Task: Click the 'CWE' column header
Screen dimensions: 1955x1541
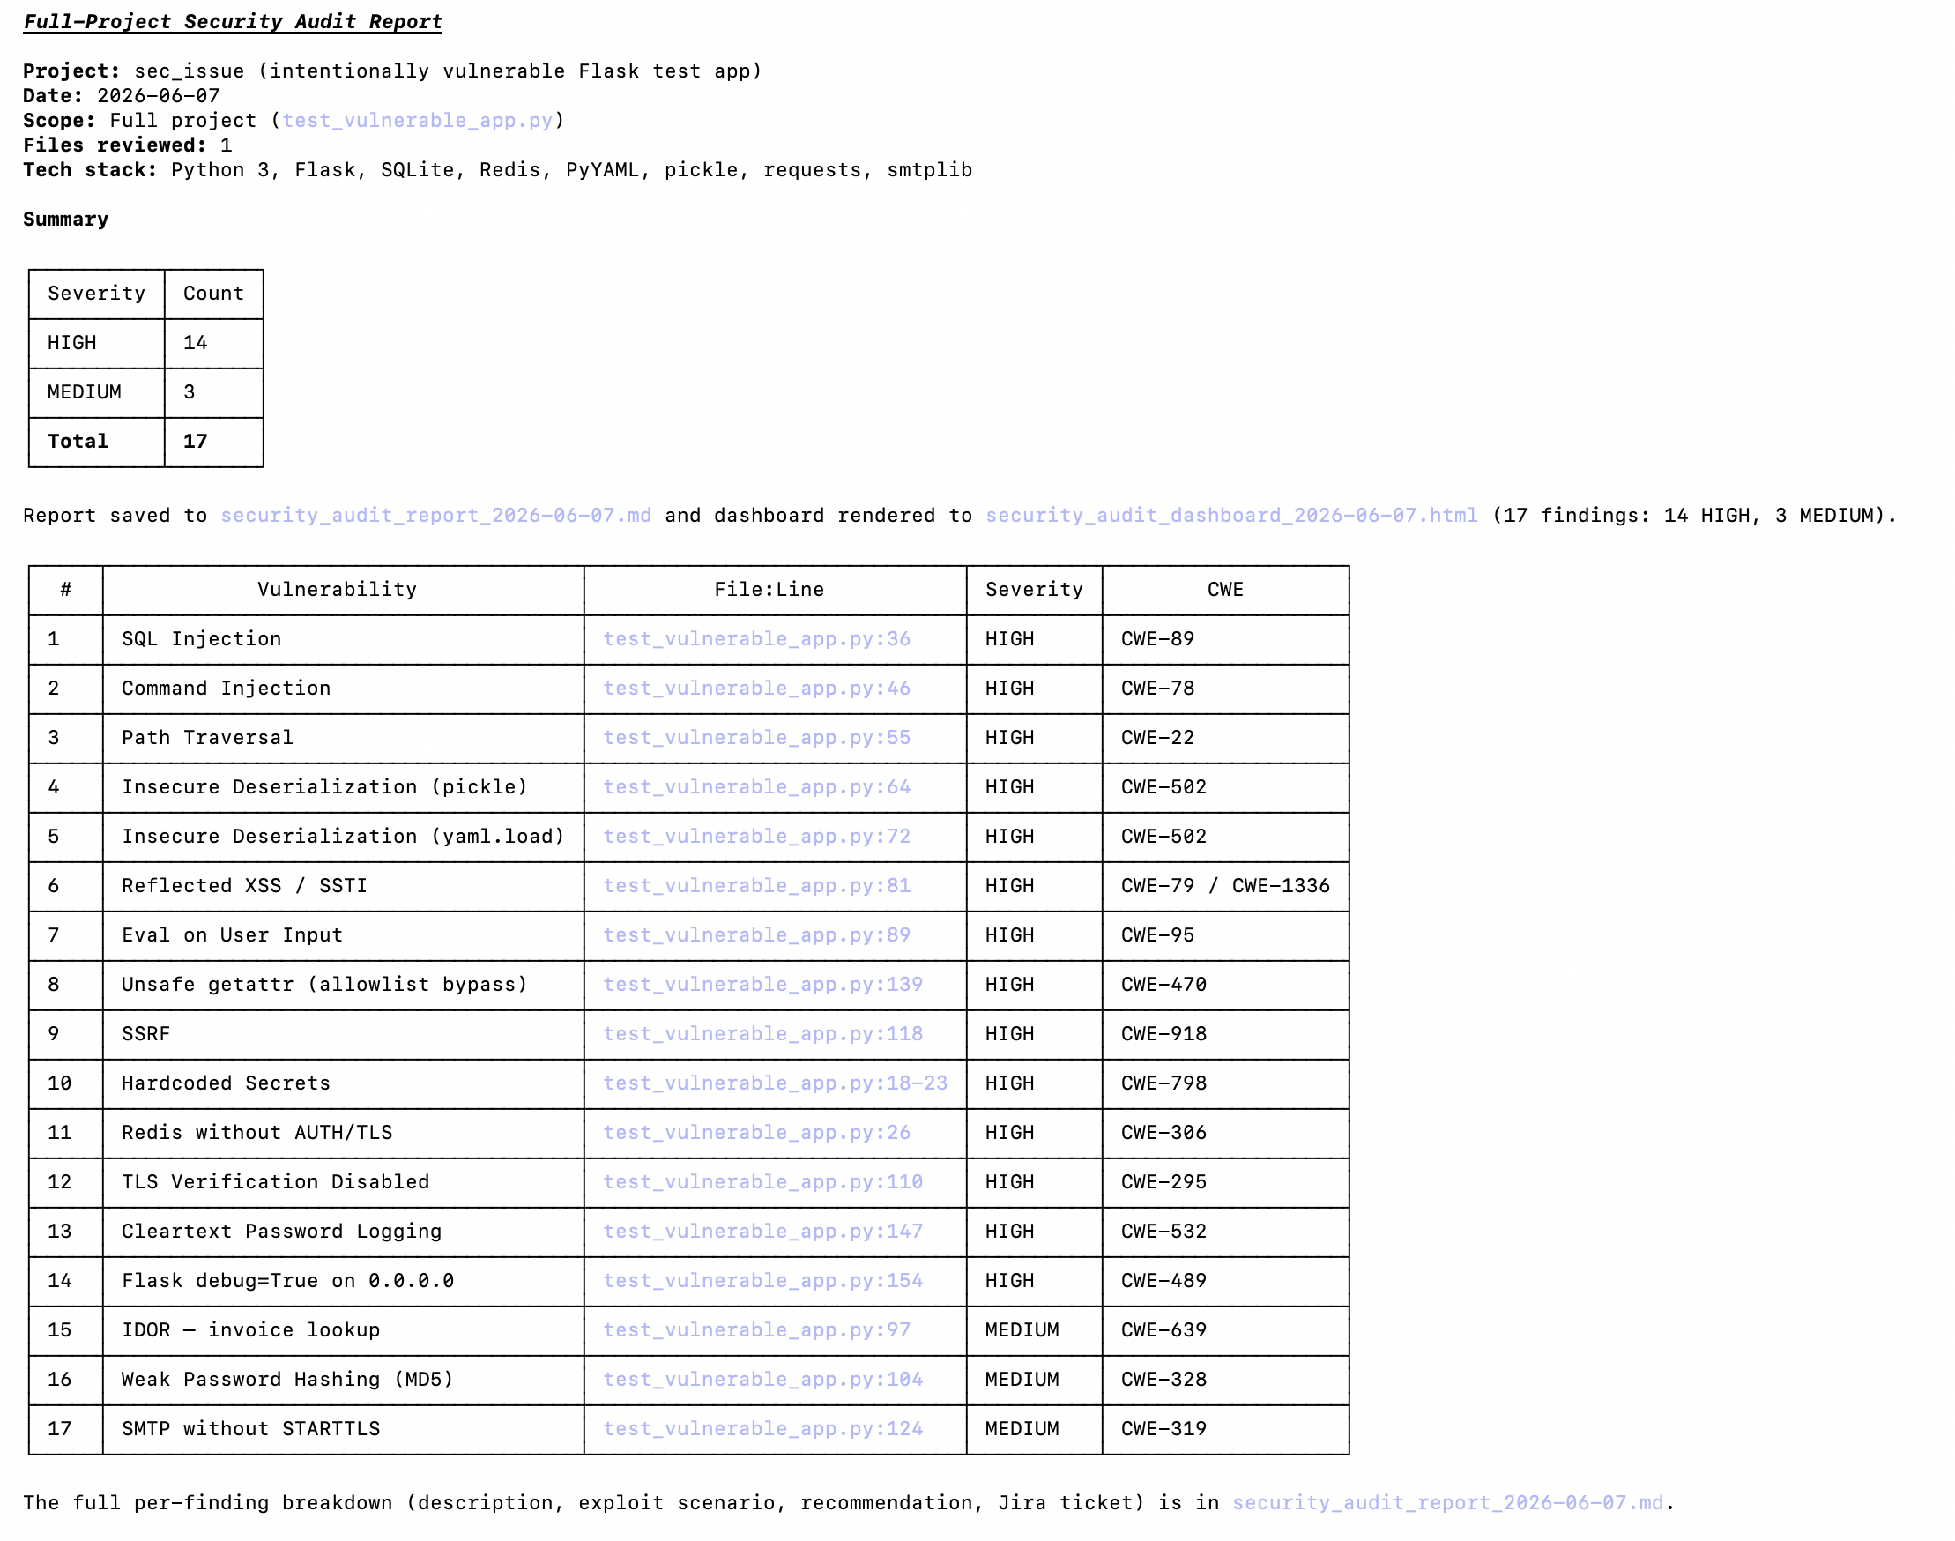Action: pyautogui.click(x=1225, y=590)
